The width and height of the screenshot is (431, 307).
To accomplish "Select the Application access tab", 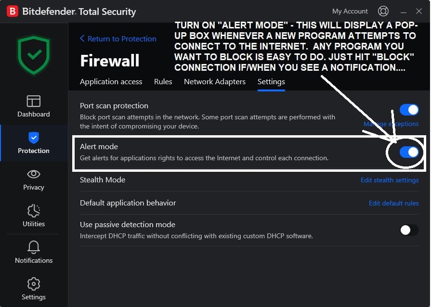I will click(x=111, y=82).
